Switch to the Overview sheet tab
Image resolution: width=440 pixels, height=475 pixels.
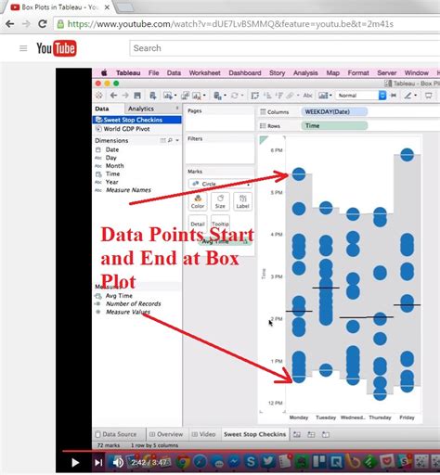(166, 434)
